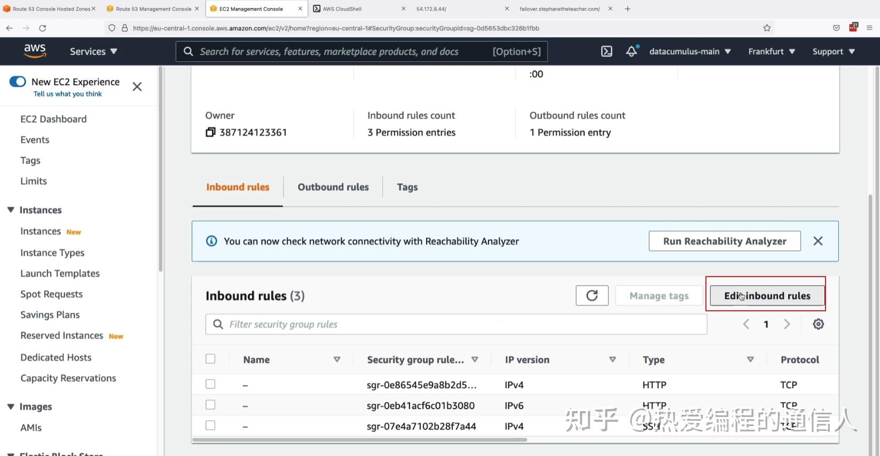The height and width of the screenshot is (456, 880).
Task: Click the info icon in banner
Action: (x=211, y=241)
